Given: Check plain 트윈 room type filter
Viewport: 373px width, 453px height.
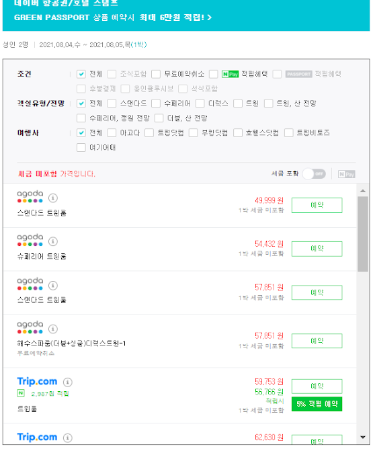Looking at the screenshot, I should [238, 103].
